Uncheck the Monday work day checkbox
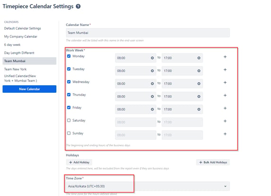This screenshot has width=271, height=196. coord(69,56)
